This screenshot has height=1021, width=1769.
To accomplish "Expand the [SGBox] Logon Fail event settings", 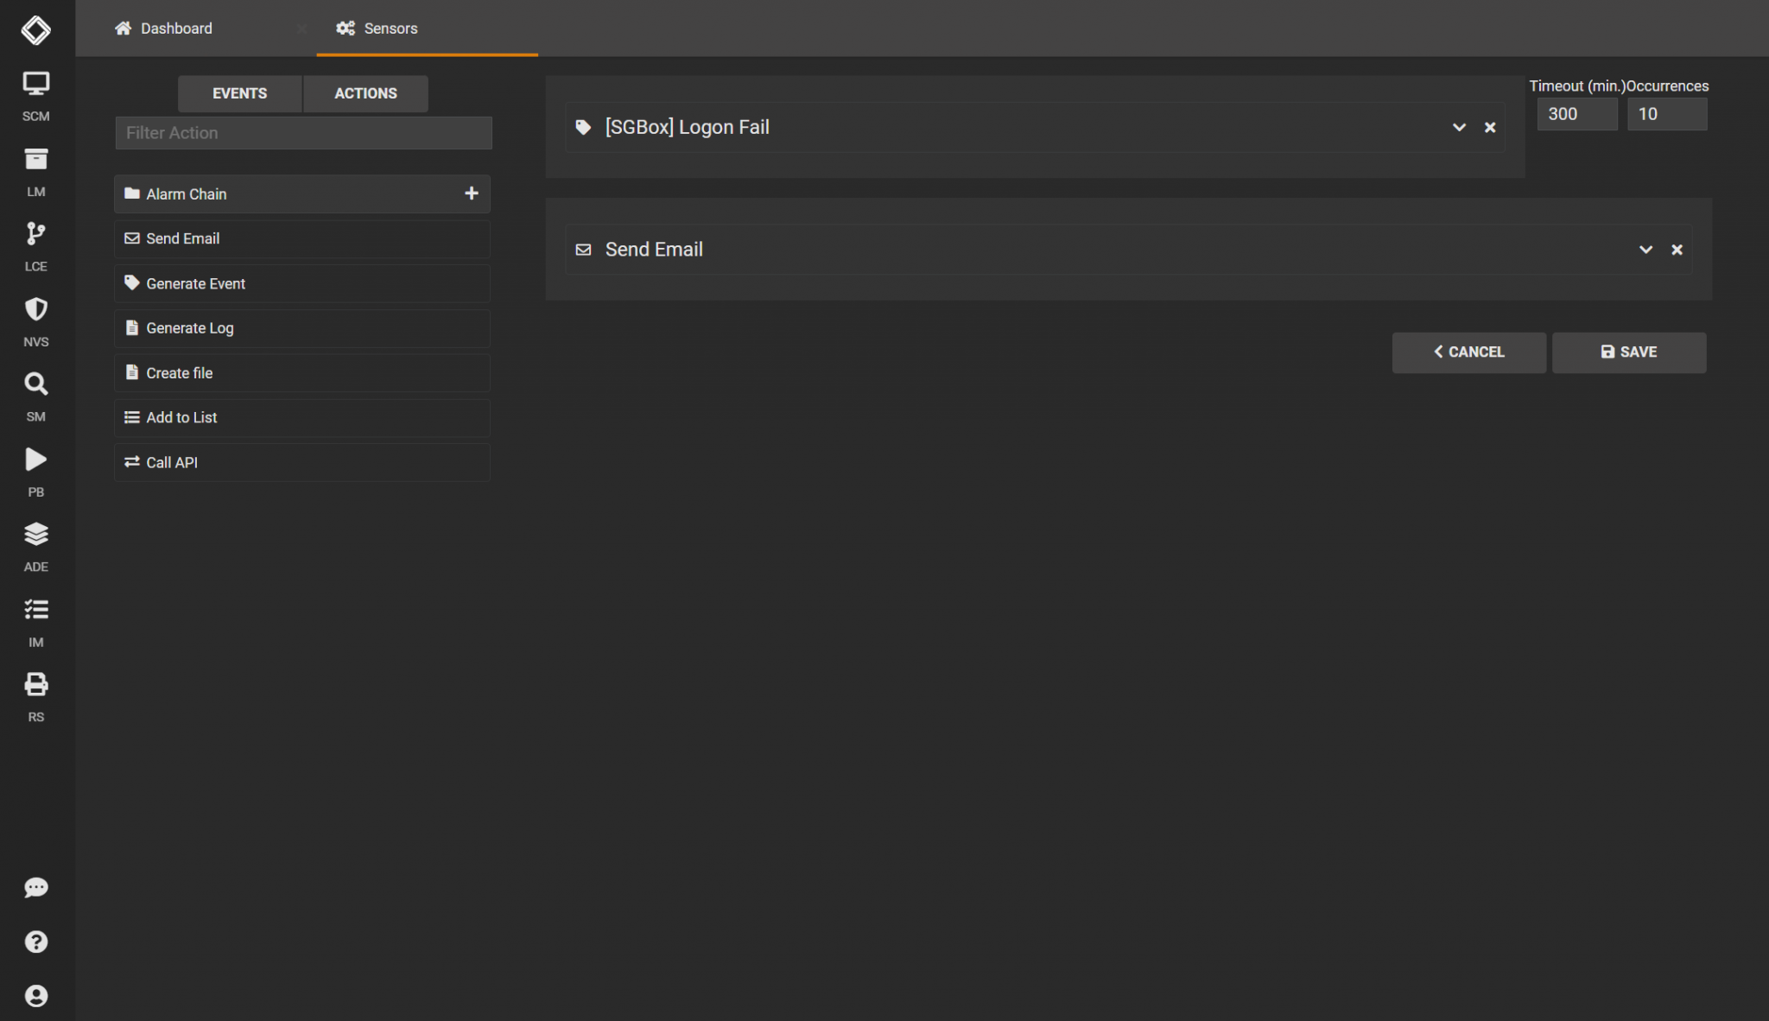I will click(x=1459, y=127).
